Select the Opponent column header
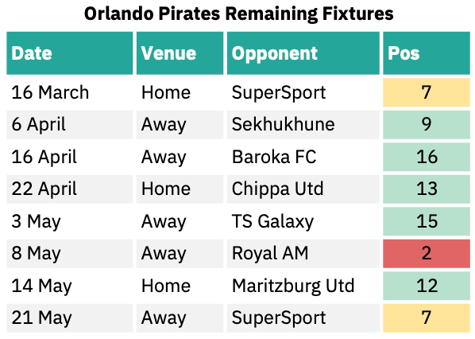The image size is (475, 339). (x=303, y=53)
